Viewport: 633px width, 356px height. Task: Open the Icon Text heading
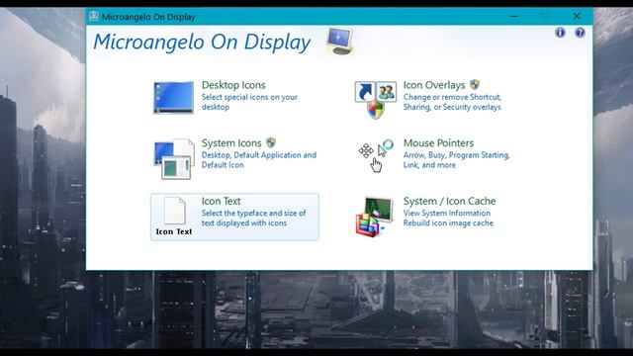(221, 201)
